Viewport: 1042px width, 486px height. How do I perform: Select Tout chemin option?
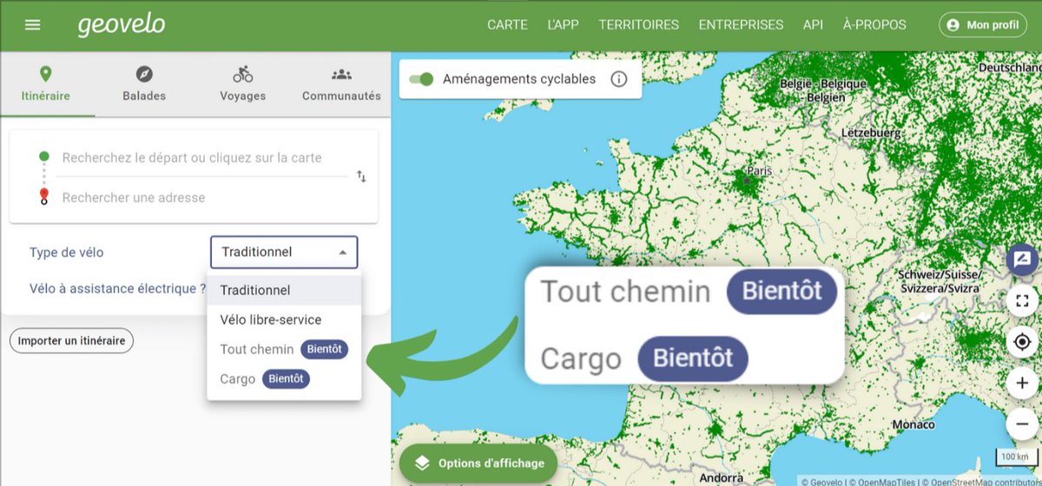tap(284, 349)
